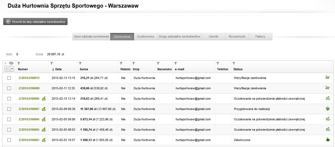This screenshot has width=335, height=147.
Task: Select the checkbox for order Z/2015/2/00007
Action: tap(9, 109)
